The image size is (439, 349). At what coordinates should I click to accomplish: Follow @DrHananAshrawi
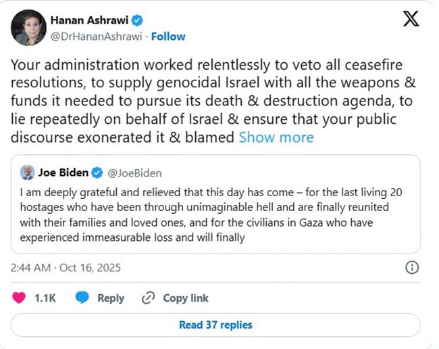coord(168,37)
